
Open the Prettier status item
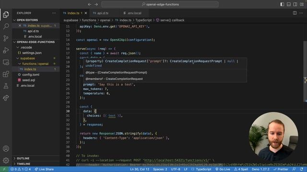[x=281, y=169]
